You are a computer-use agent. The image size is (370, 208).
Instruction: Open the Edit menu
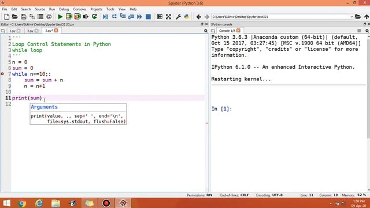pos(14,9)
